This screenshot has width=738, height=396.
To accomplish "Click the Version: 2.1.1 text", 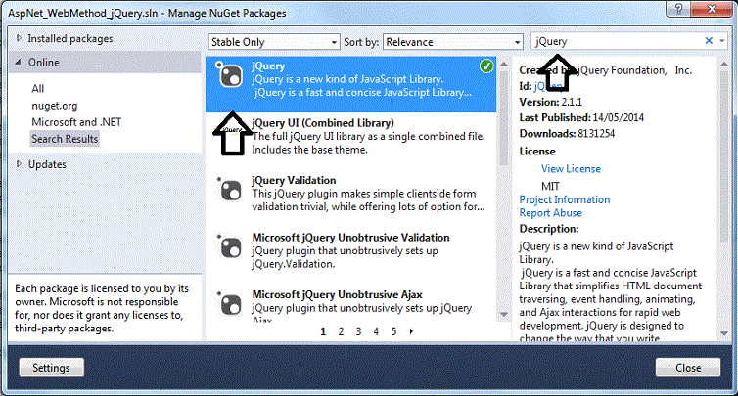I will 551,102.
